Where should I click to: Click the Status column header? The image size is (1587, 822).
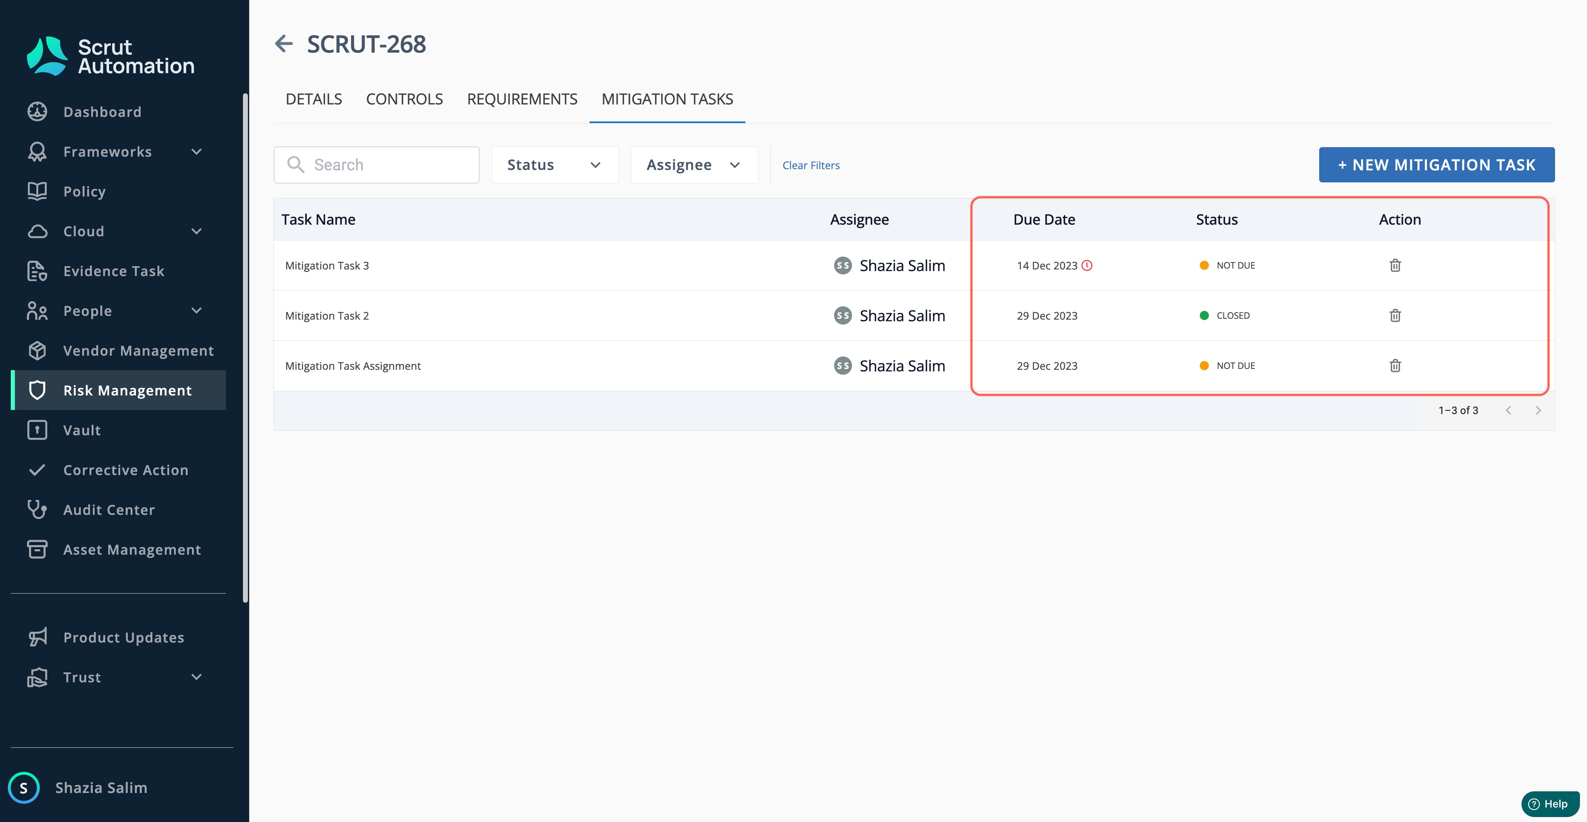(1216, 219)
